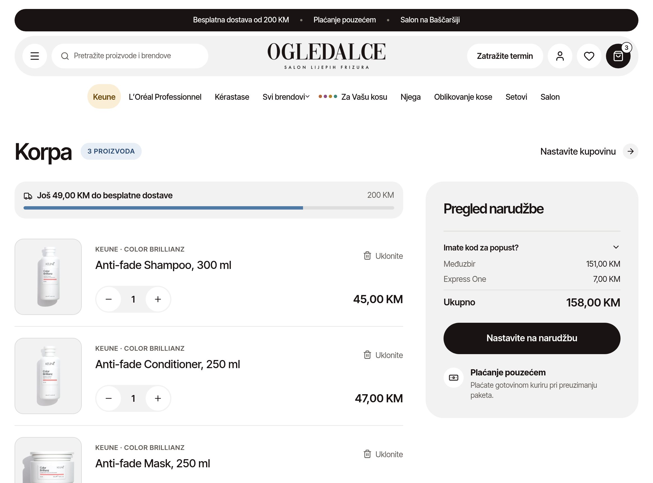Click the 3 PROIZVODA badge
The height and width of the screenshot is (483, 653).
coord(111,151)
